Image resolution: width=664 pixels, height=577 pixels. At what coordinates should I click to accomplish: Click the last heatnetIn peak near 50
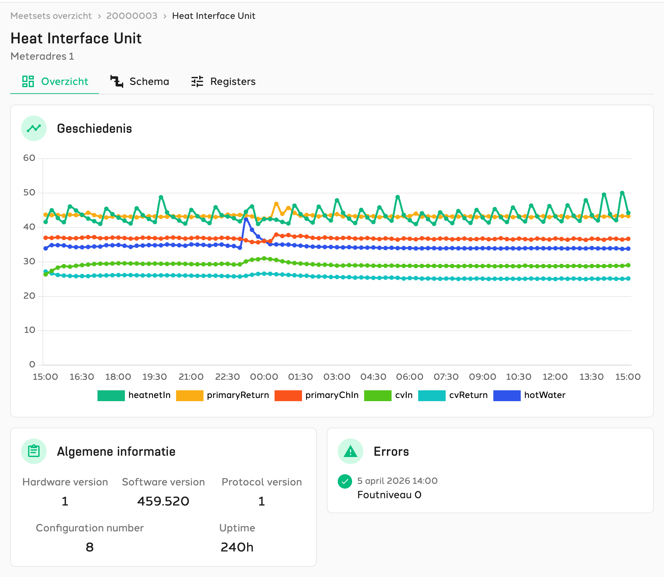(622, 193)
